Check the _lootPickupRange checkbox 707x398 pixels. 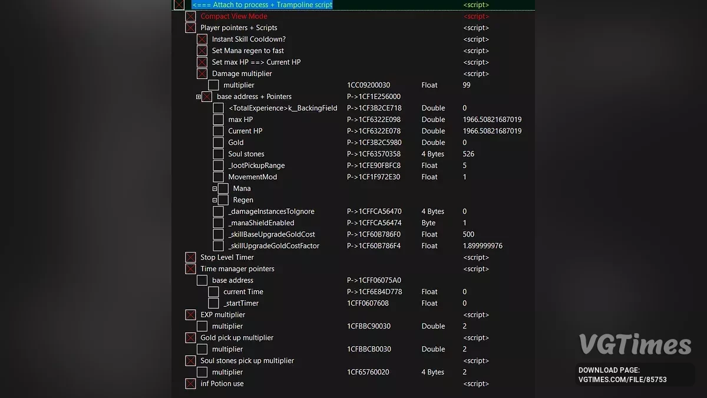(x=218, y=166)
